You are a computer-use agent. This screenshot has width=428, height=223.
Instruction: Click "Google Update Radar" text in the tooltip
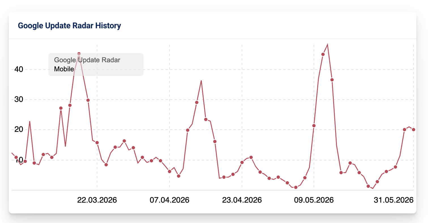click(x=87, y=60)
